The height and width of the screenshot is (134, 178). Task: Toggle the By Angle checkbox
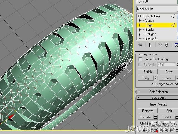[x=140, y=65]
